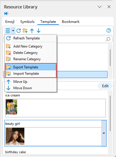The image size is (116, 157).
Task: Choose Add New Category menu item
Action: coord(31,46)
